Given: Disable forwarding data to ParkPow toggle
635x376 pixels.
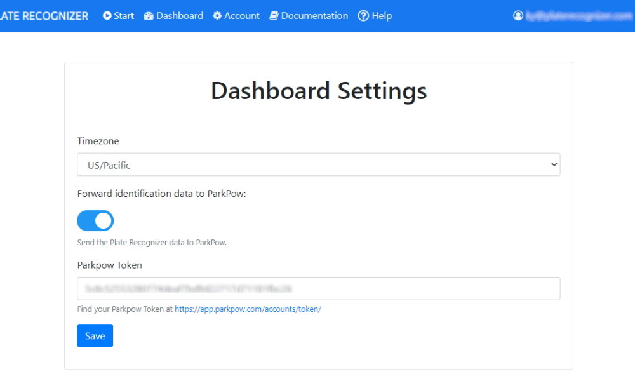Looking at the screenshot, I should pos(95,221).
